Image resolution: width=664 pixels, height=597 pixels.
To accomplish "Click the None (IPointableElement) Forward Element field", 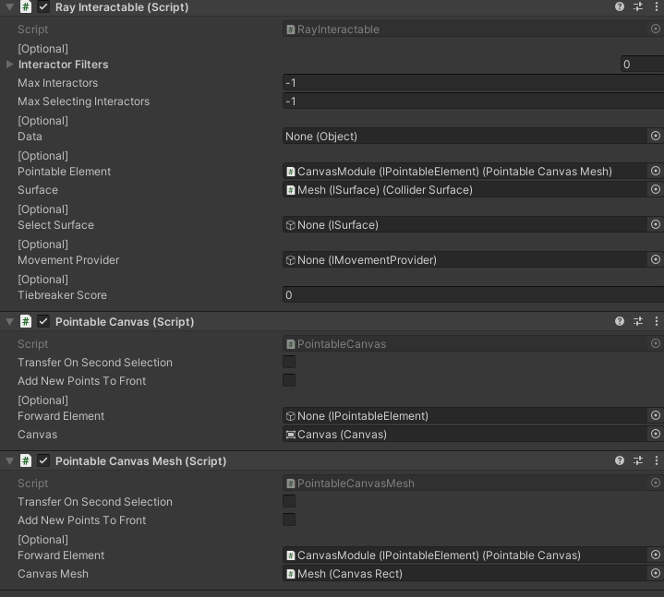I will coord(465,416).
